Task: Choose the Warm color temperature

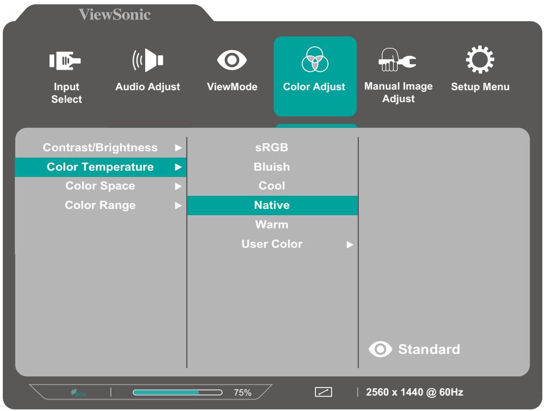Action: coord(273,224)
